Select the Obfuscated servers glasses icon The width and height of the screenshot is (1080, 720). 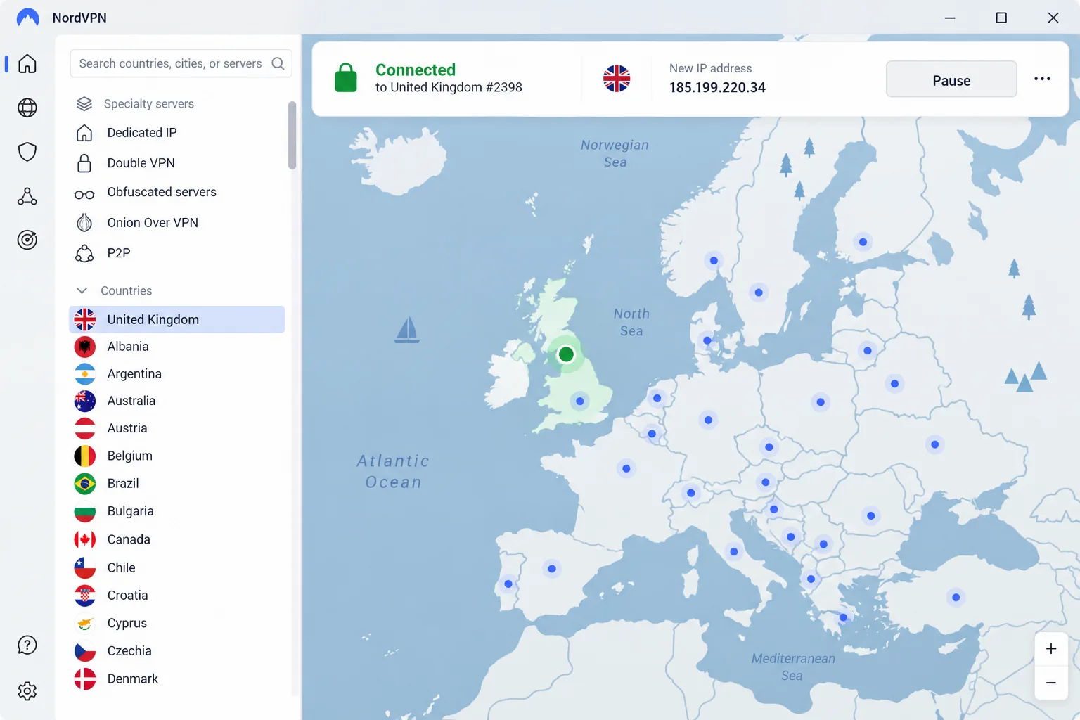point(84,194)
